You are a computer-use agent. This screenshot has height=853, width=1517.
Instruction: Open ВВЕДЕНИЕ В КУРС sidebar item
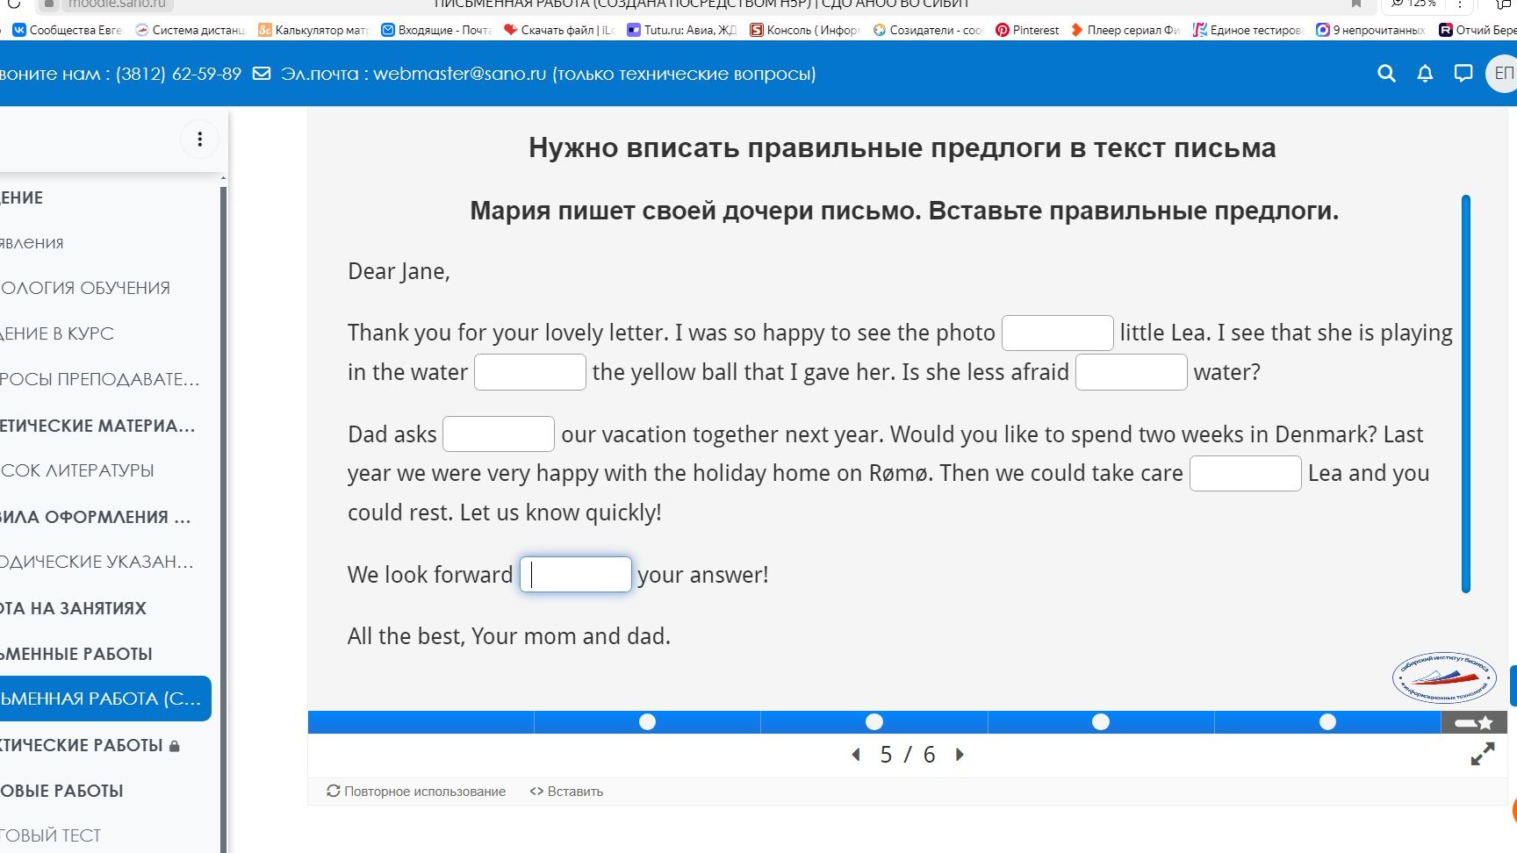(57, 333)
